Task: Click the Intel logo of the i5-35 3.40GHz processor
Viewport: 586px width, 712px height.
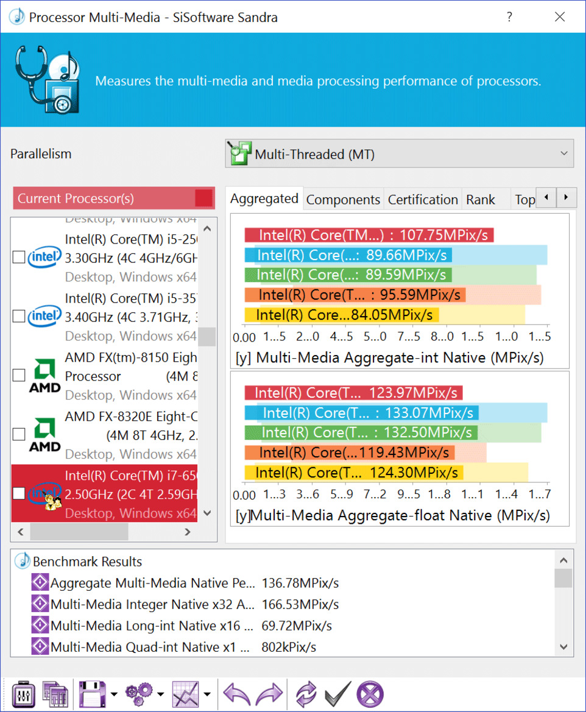Action: 44,316
